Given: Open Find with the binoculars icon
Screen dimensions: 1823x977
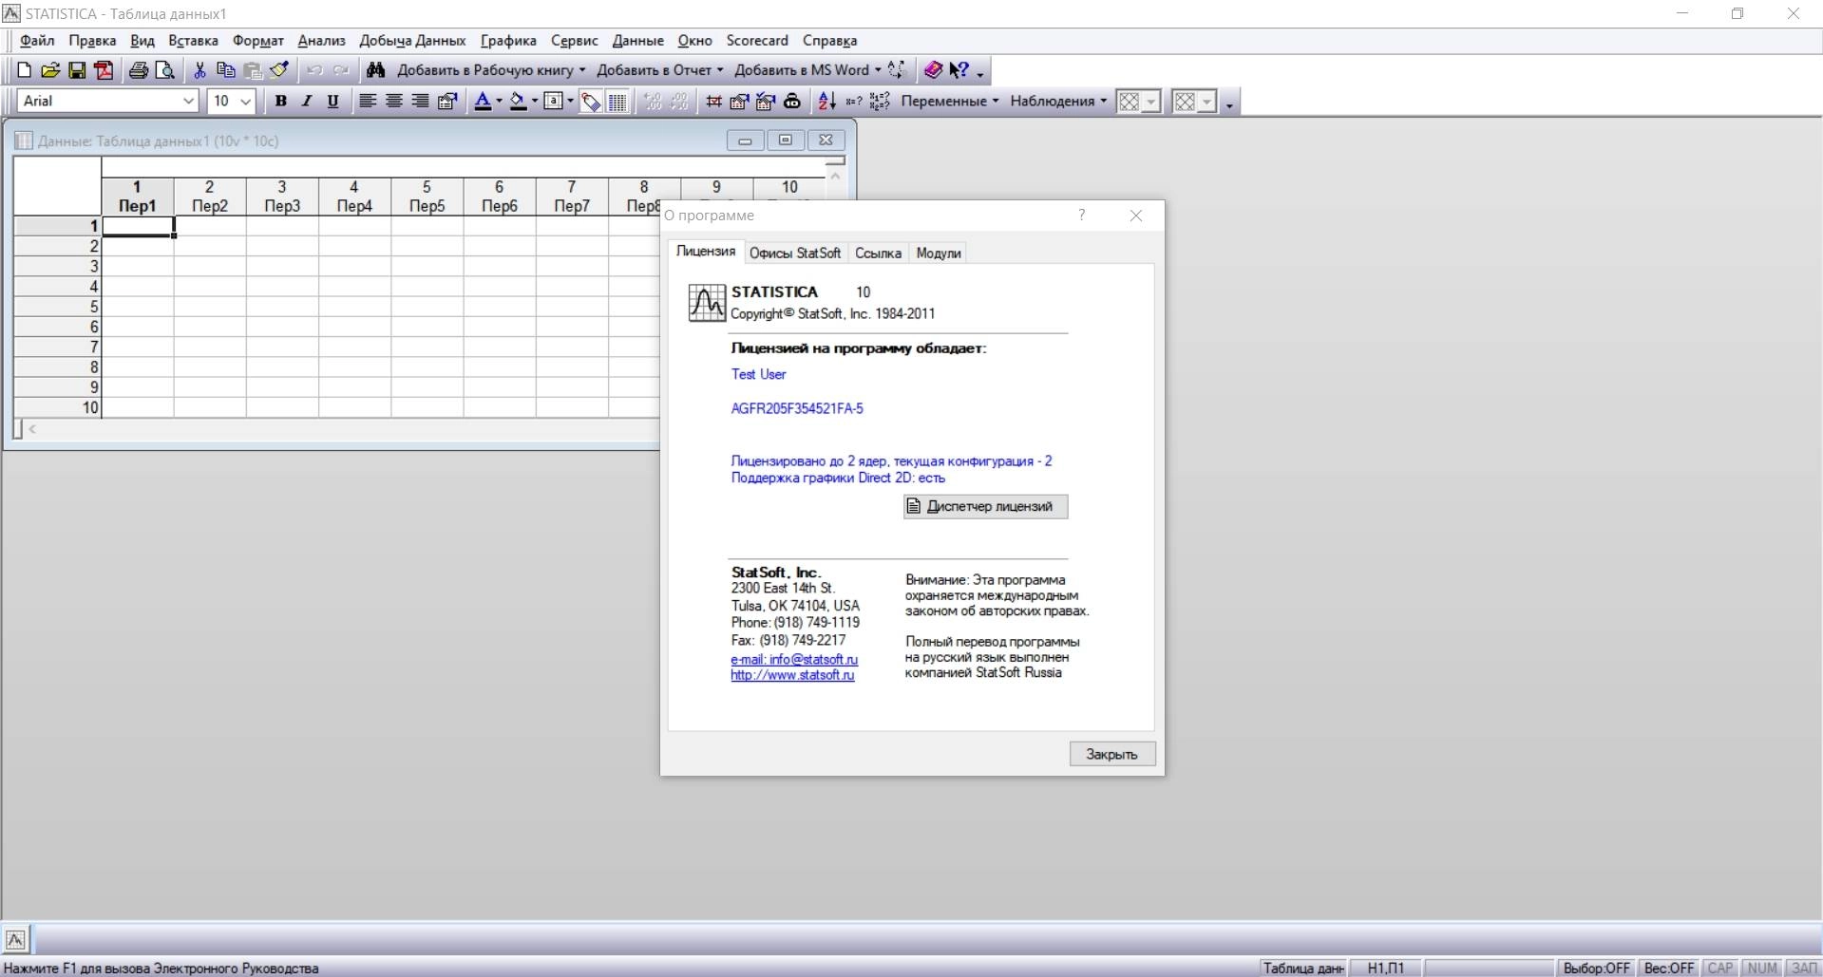Looking at the screenshot, I should pos(376,70).
